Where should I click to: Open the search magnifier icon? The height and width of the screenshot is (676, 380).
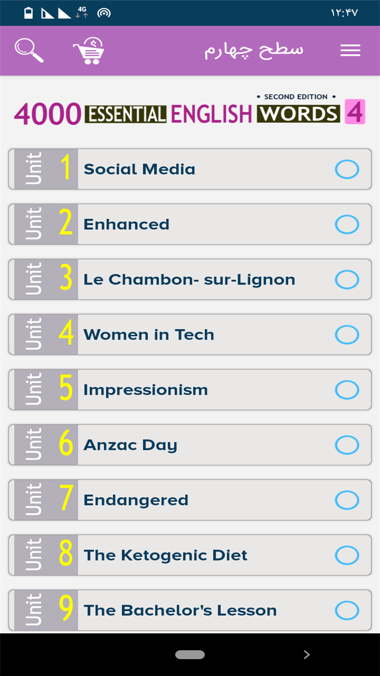pos(28,51)
